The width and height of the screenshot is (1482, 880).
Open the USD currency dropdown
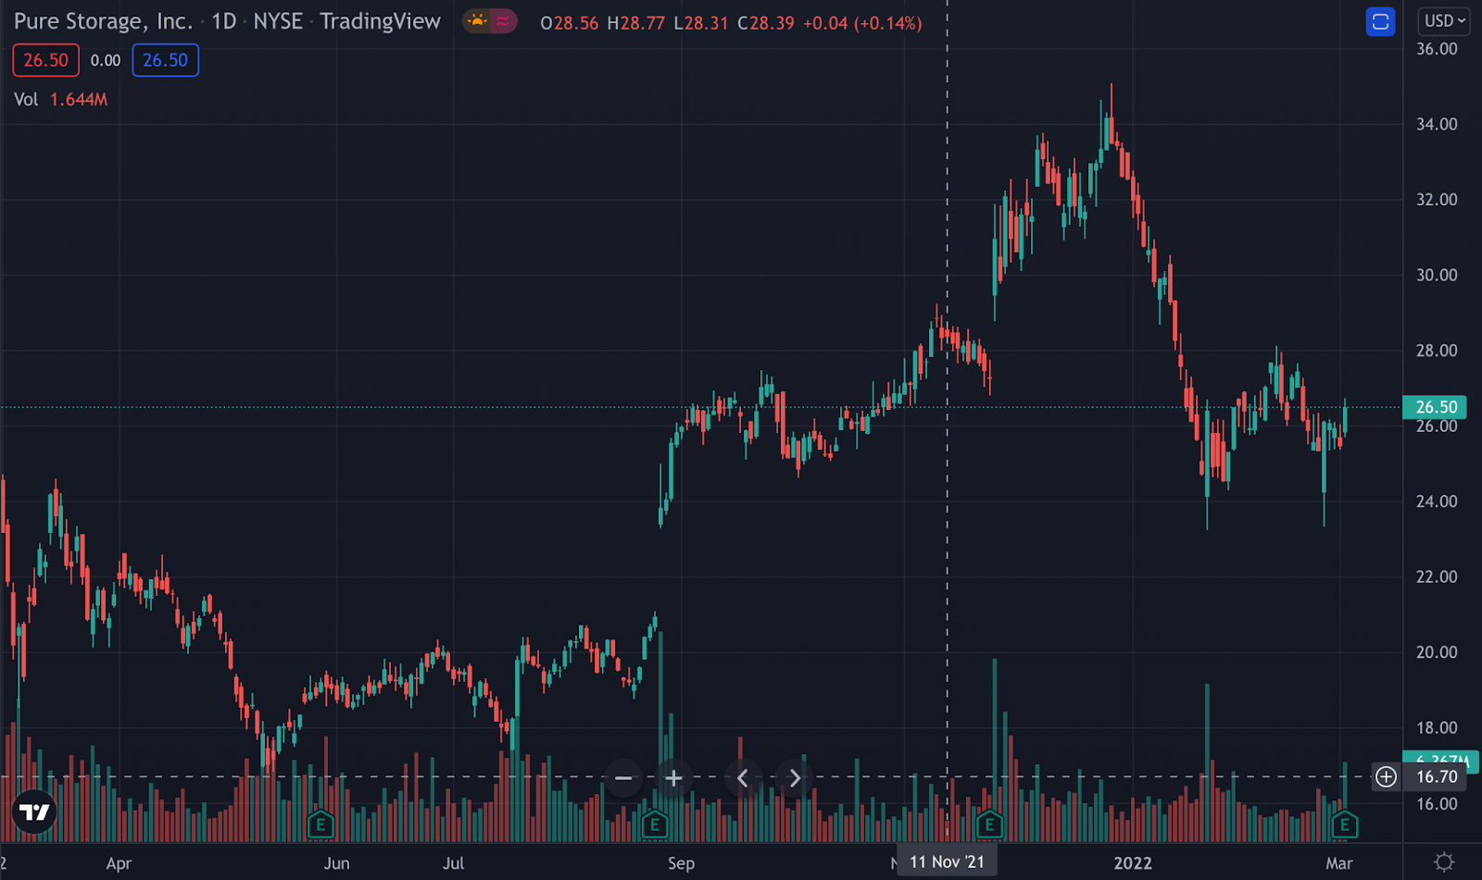(1444, 21)
